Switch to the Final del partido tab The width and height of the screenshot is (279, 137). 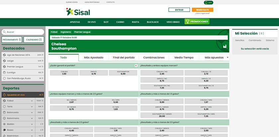click(124, 58)
